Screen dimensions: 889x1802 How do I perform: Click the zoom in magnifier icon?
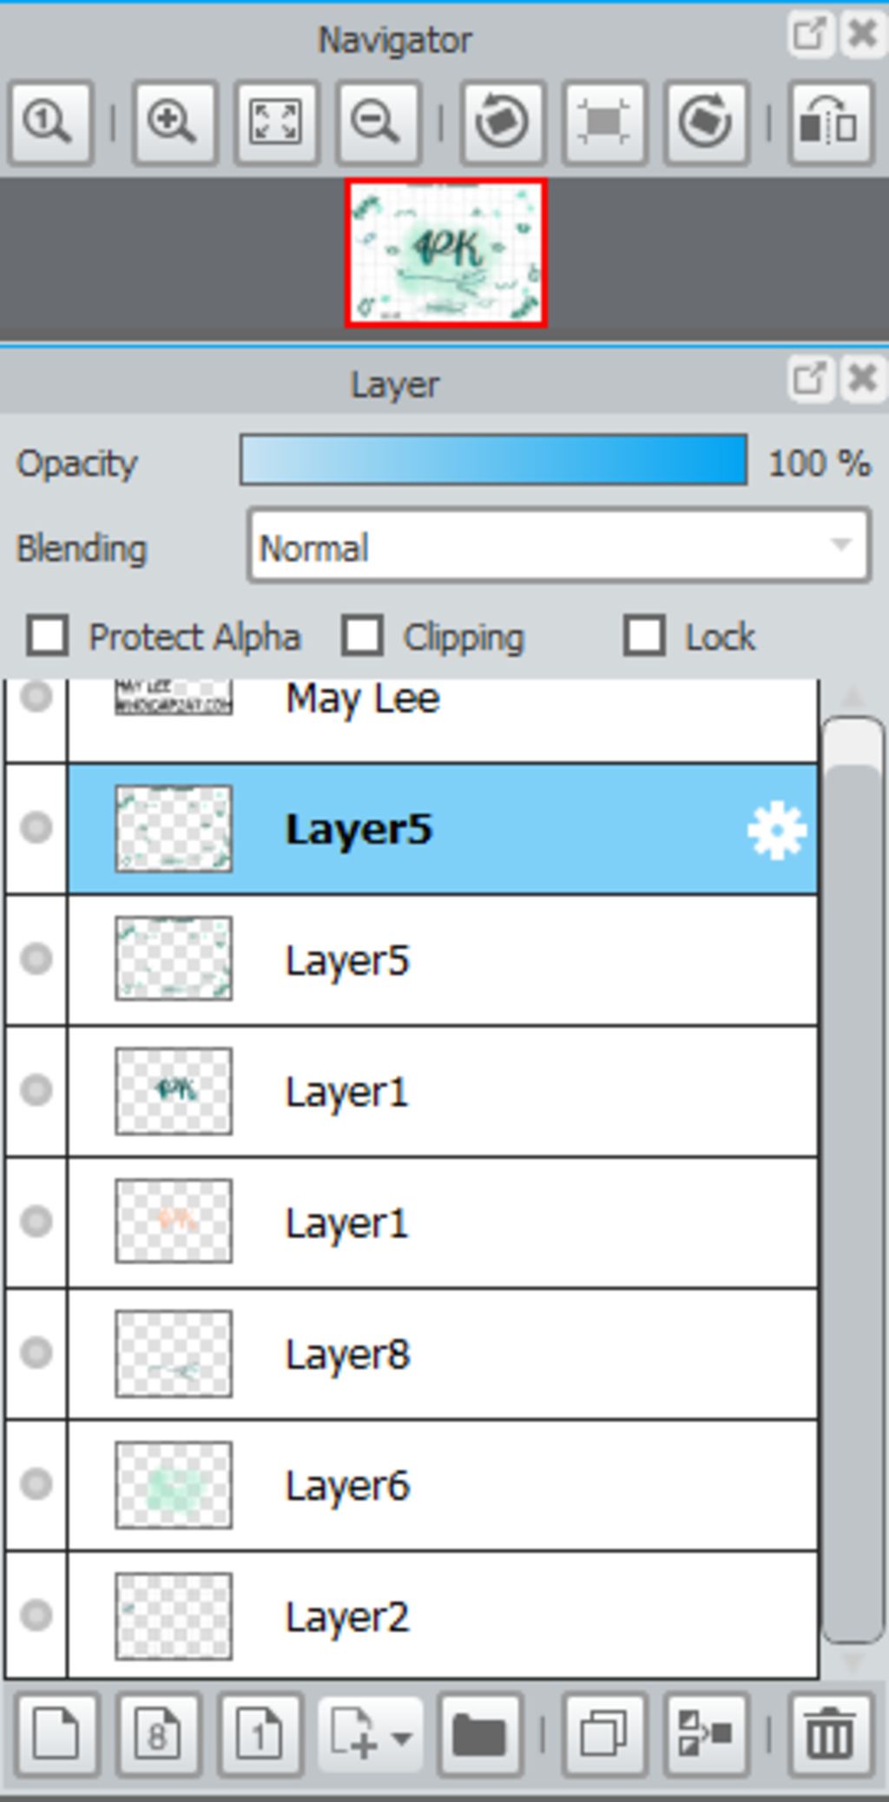tap(174, 123)
